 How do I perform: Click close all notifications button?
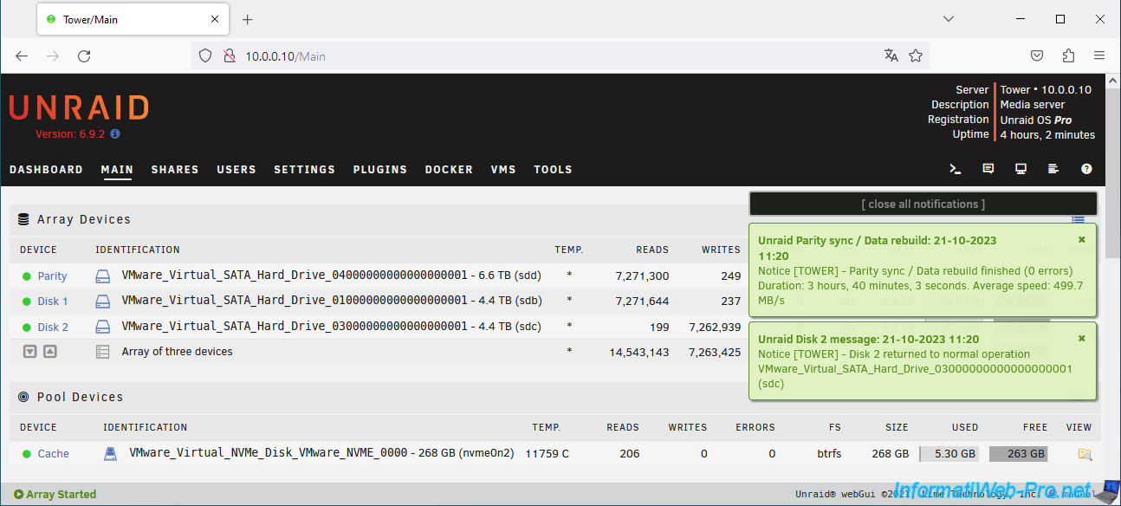[923, 204]
